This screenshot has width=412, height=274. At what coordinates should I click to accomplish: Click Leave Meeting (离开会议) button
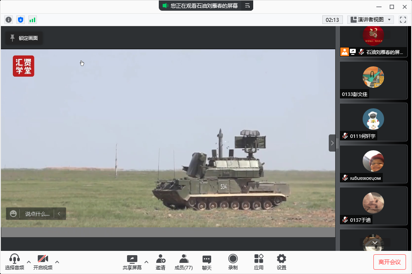pos(389,262)
